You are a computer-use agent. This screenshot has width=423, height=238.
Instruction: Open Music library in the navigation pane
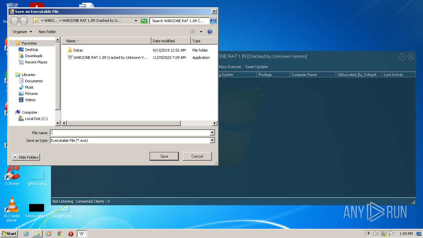click(29, 87)
